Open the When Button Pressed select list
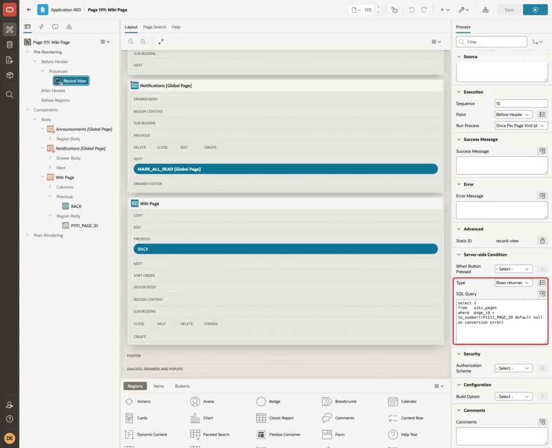 pos(513,269)
